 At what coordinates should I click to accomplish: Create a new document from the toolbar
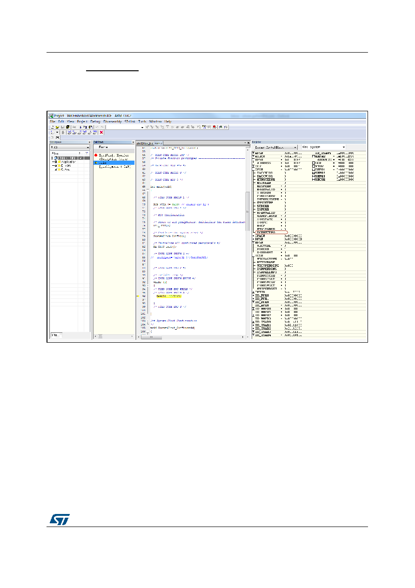tap(52, 127)
